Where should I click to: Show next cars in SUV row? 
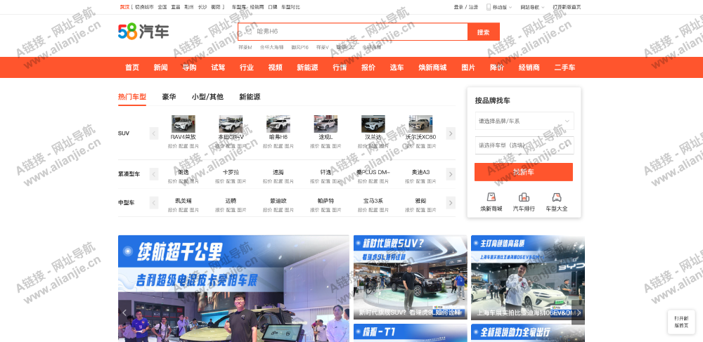451,133
